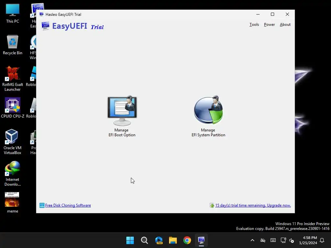
Task: Click the muted volume tray icon
Action: pos(292,240)
